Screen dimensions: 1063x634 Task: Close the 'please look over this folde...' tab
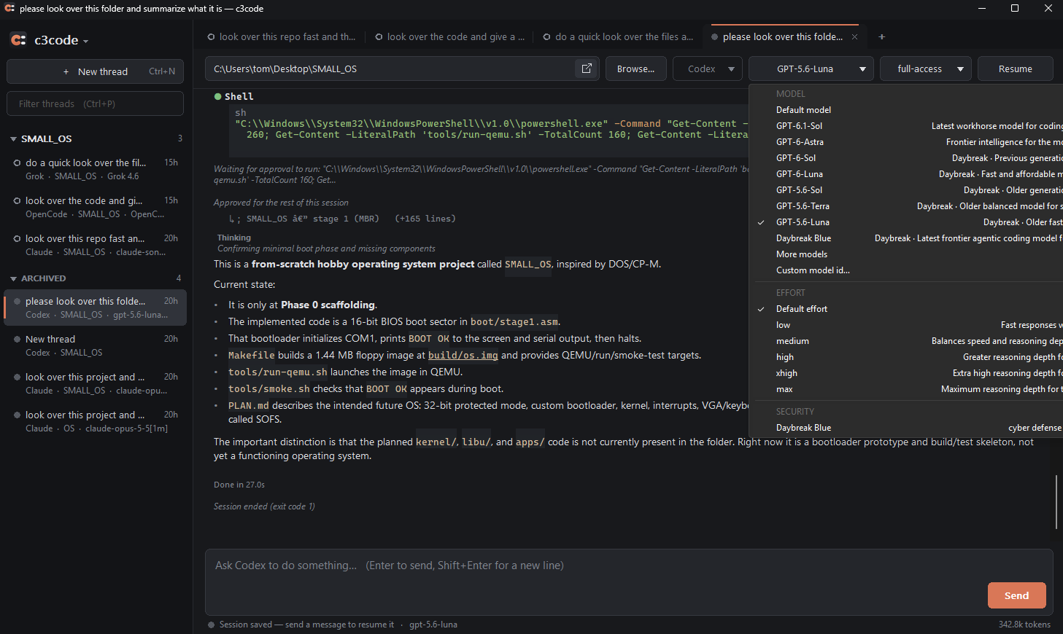click(854, 36)
